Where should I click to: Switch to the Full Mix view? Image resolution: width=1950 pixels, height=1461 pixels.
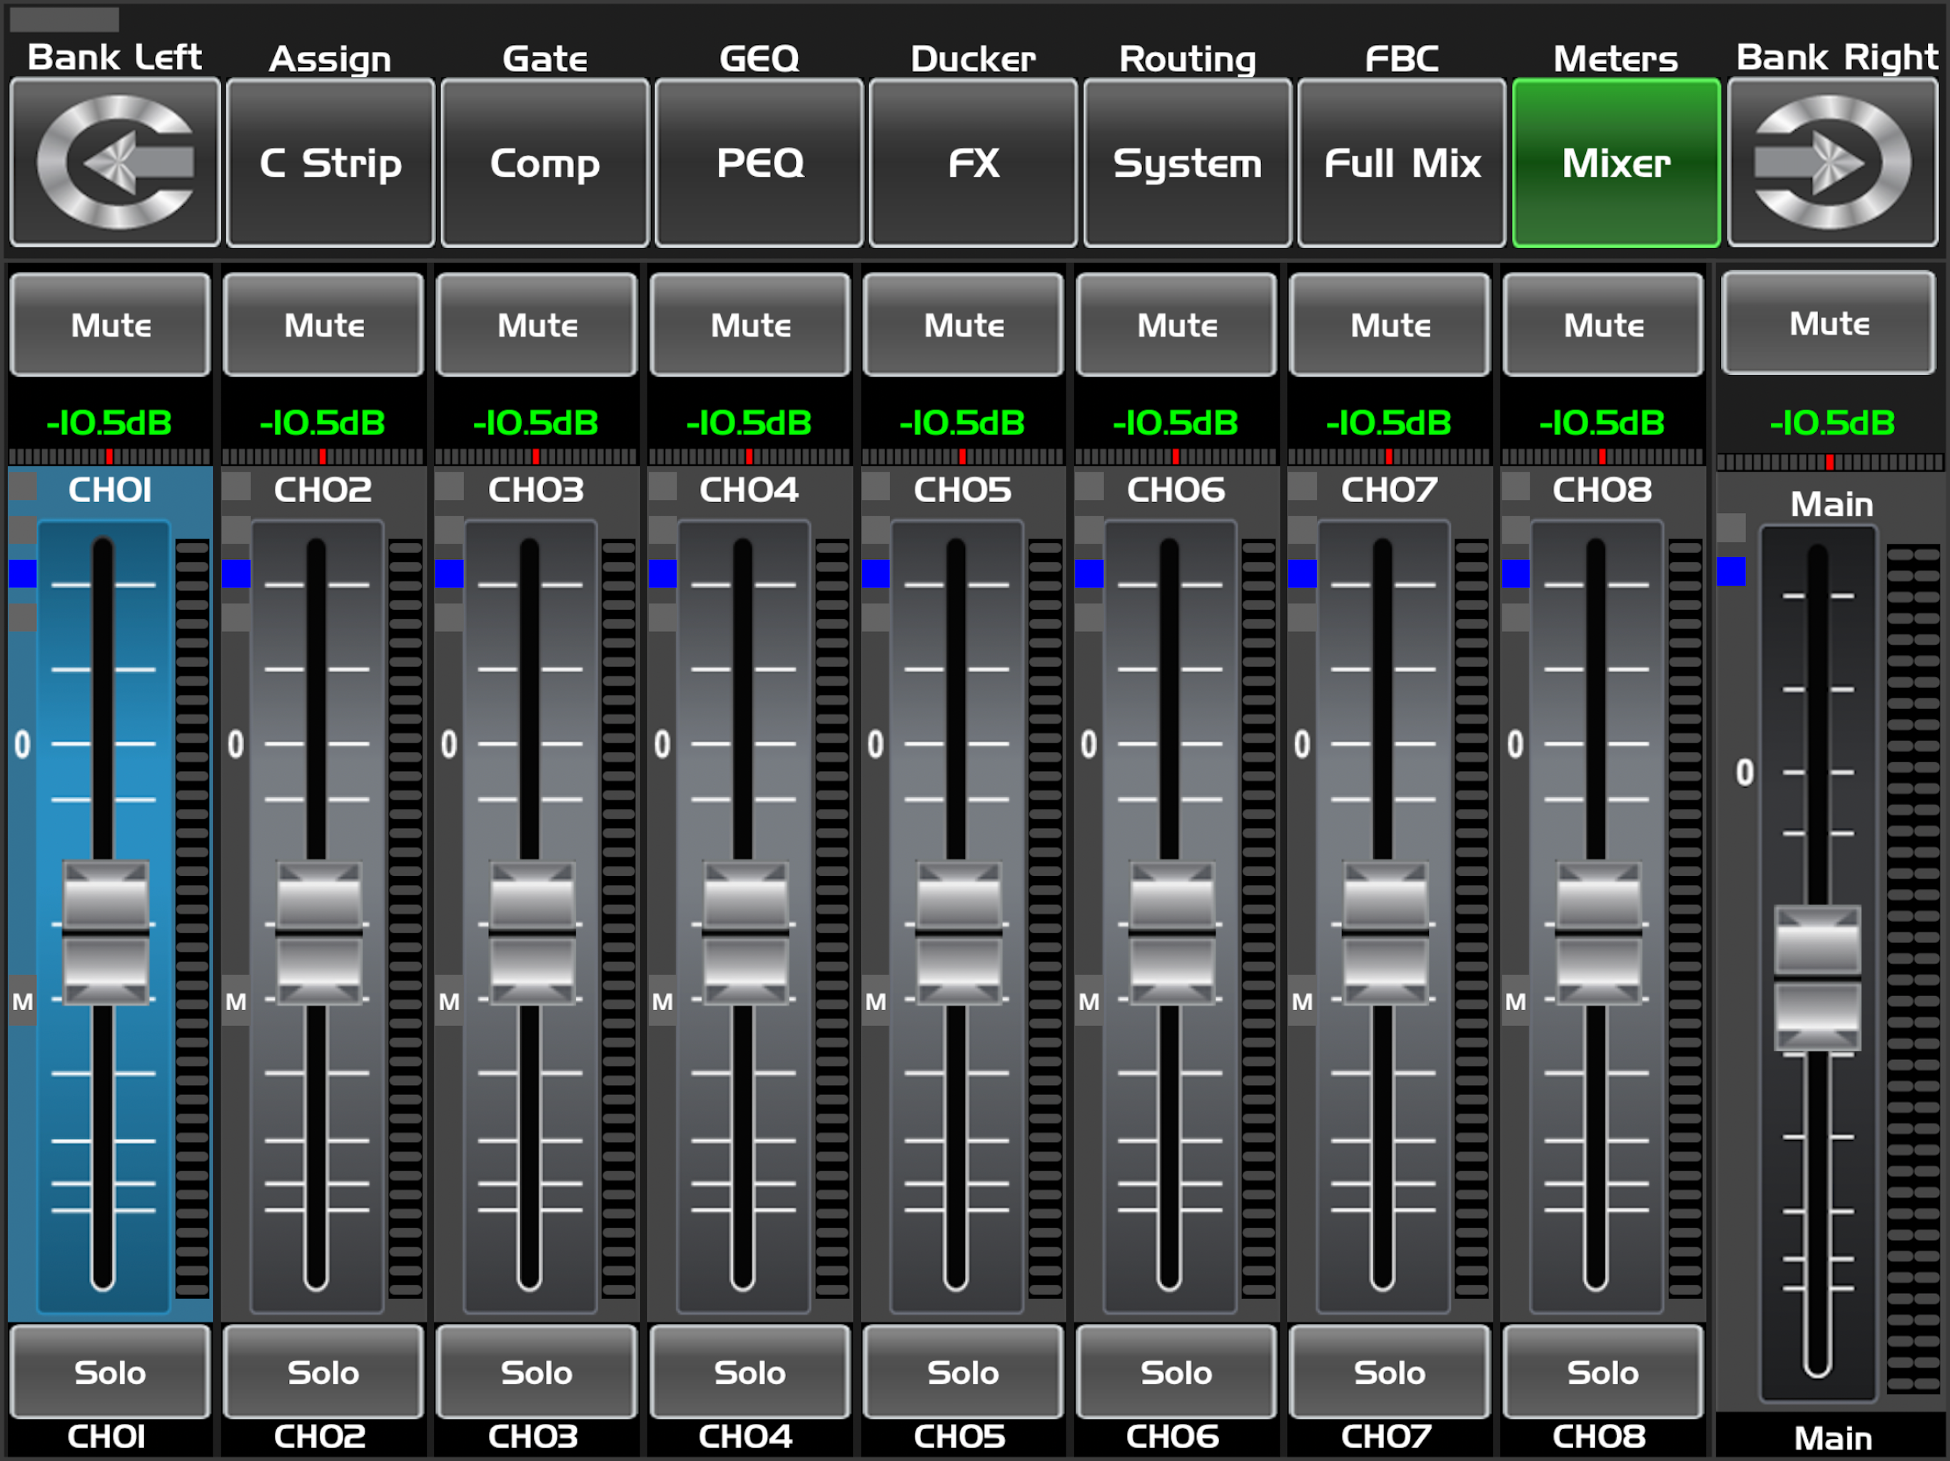coord(1402,162)
